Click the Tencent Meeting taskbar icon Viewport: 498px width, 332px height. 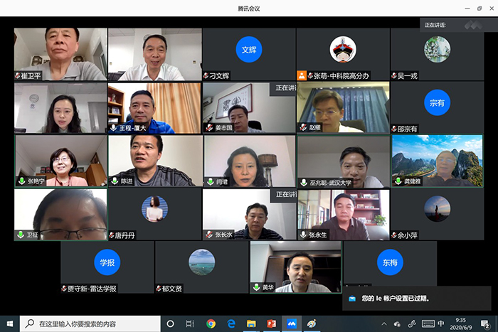tap(291, 323)
